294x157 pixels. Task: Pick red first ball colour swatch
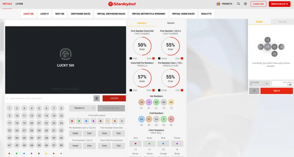click(72, 121)
